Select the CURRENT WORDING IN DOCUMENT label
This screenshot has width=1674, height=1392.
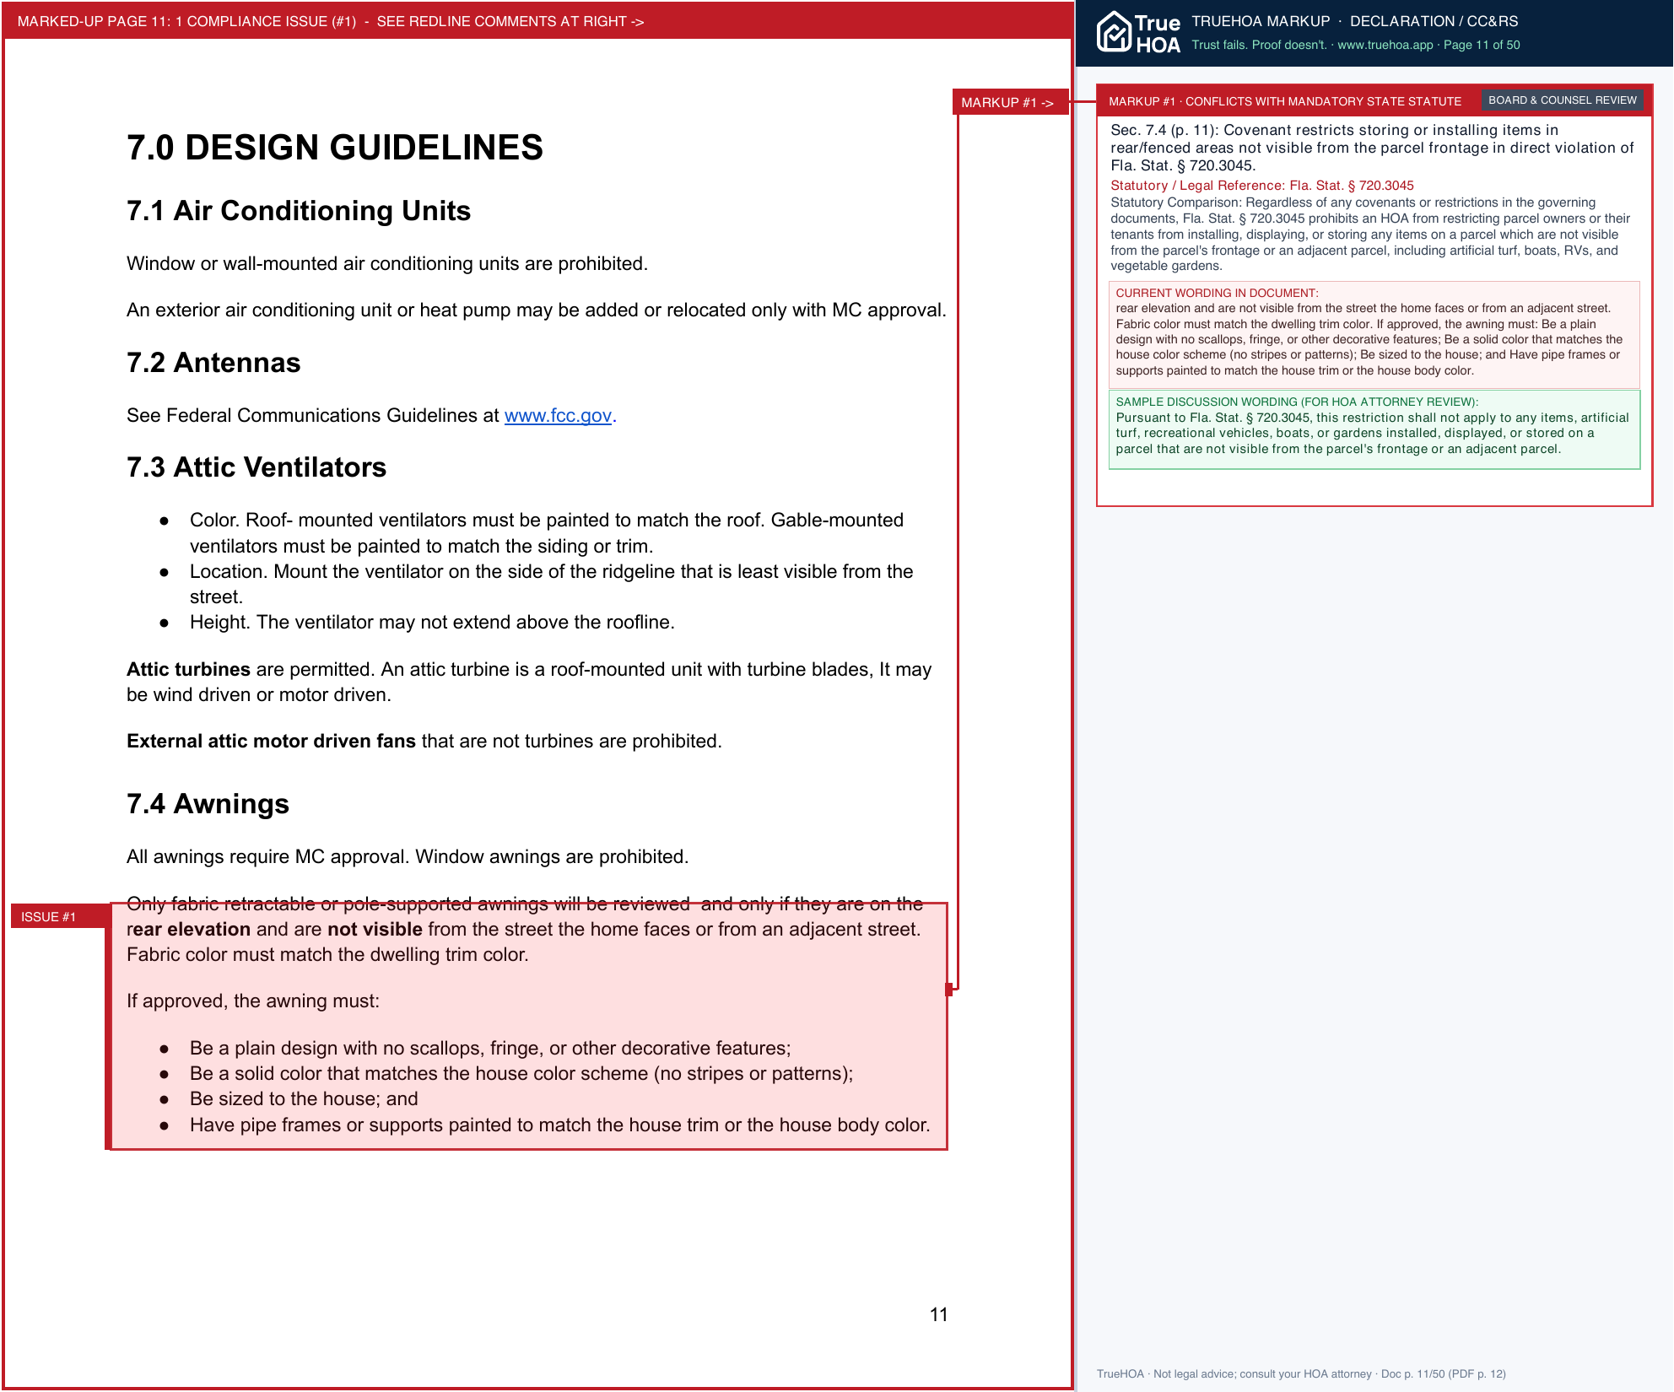click(1217, 293)
